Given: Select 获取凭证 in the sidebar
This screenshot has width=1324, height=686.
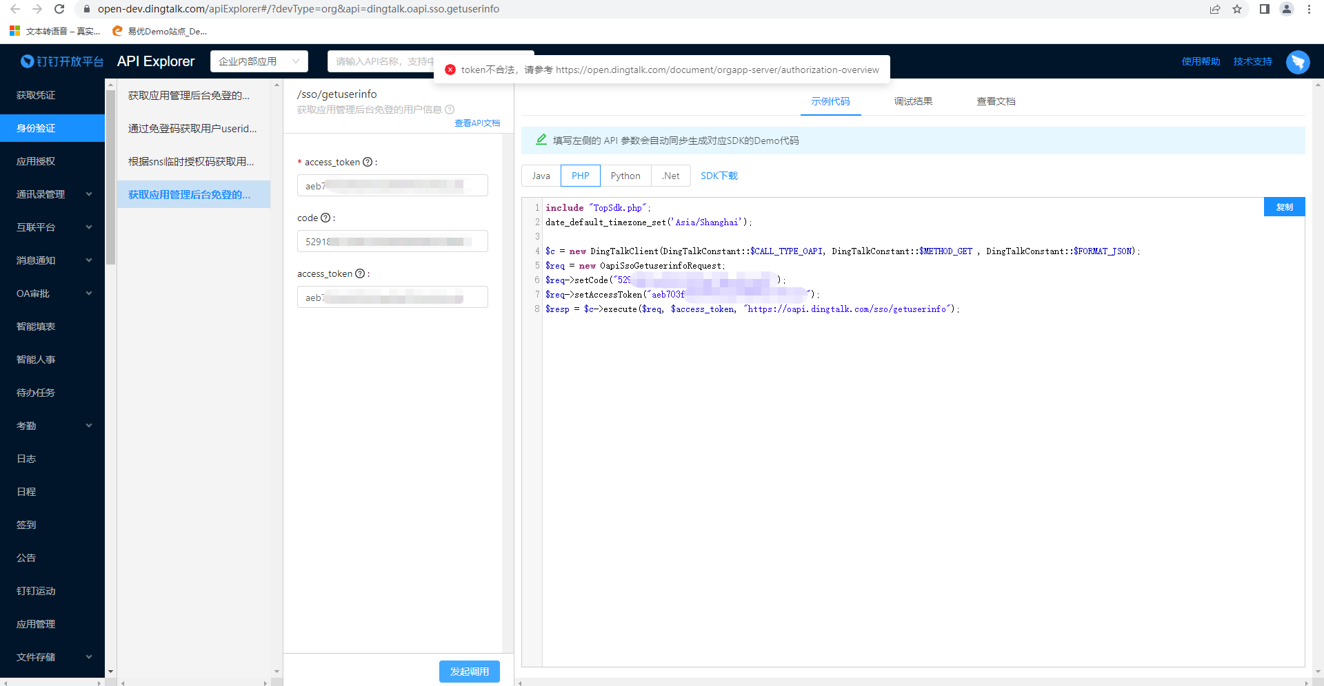Looking at the screenshot, I should tap(52, 95).
